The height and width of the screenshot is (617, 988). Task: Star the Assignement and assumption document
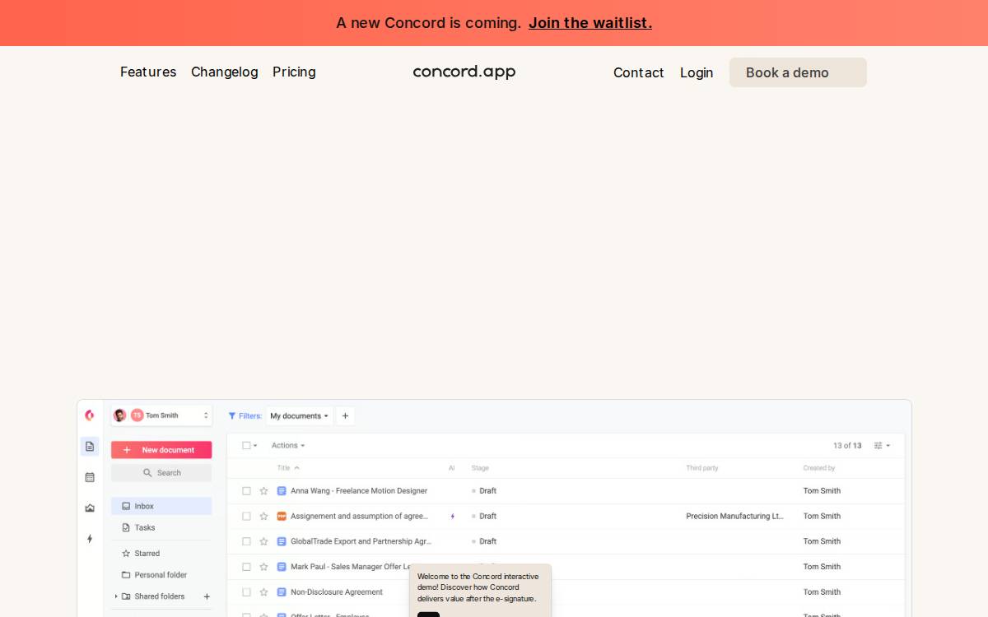pyautogui.click(x=264, y=517)
